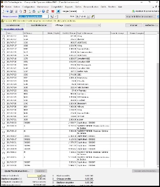This screenshot has height=187, width=160.
Task: Open the Rapports menu
Action: (x=69, y=7)
